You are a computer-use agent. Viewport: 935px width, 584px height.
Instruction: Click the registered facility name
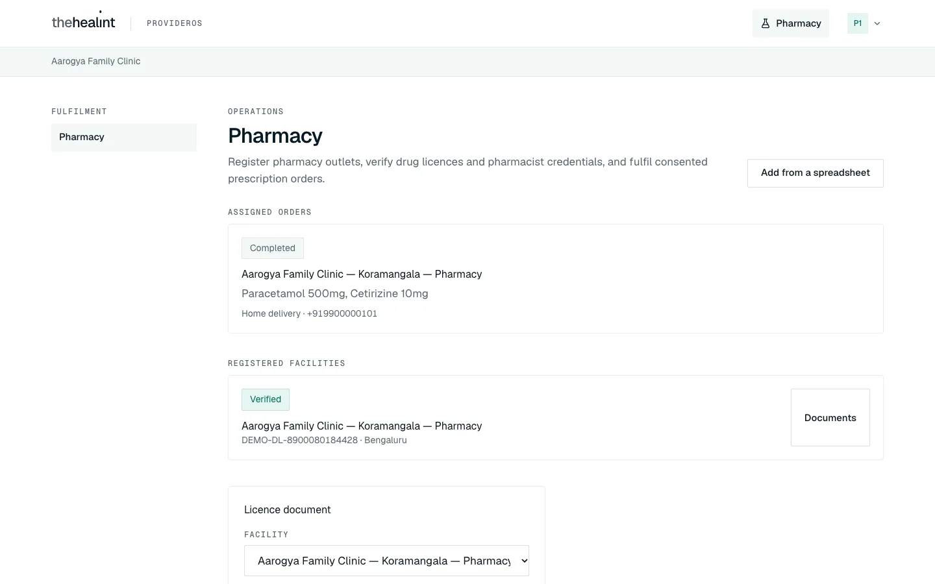click(362, 426)
